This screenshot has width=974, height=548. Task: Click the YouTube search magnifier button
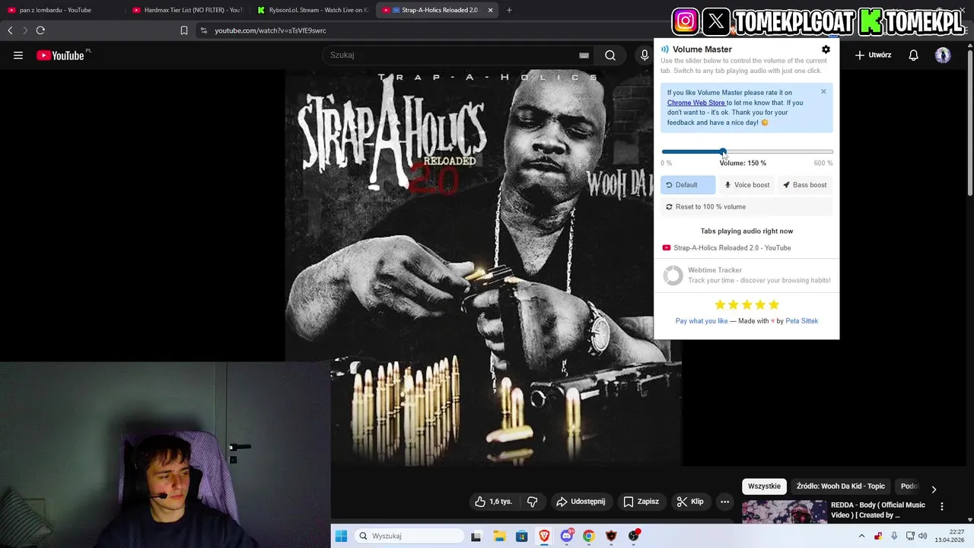pos(610,55)
